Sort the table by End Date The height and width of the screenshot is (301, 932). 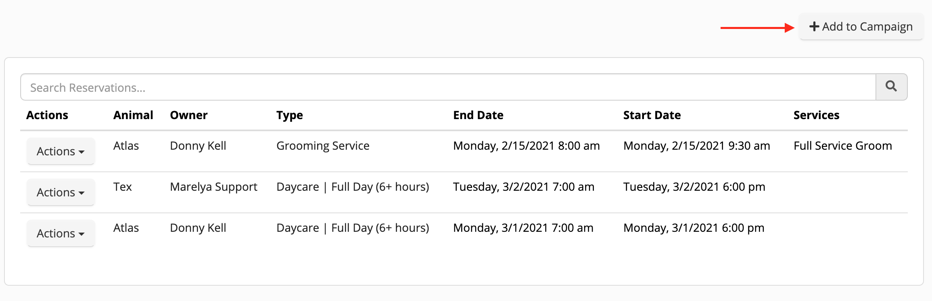[478, 115]
